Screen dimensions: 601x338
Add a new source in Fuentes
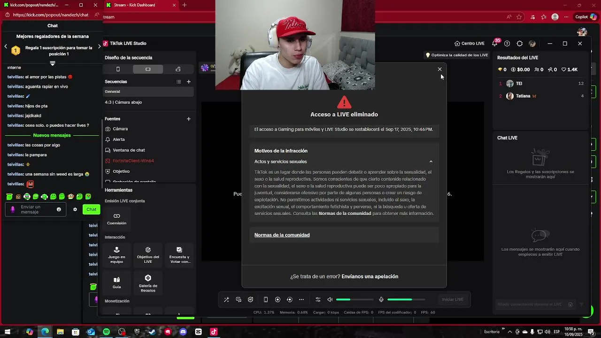click(x=189, y=119)
